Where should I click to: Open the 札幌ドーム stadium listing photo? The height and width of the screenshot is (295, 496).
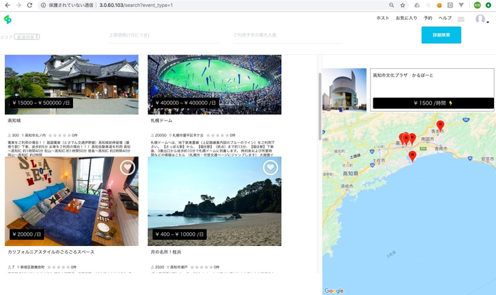(214, 85)
